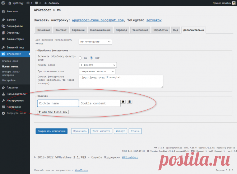Open Пользователи users menu
The height and width of the screenshot is (174, 237).
[x=16, y=94]
